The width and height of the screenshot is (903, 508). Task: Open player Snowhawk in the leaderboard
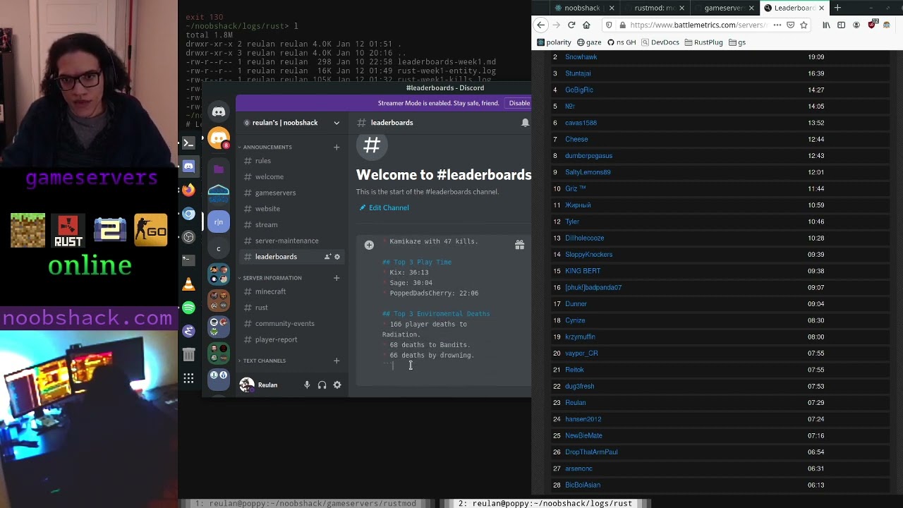pos(581,56)
